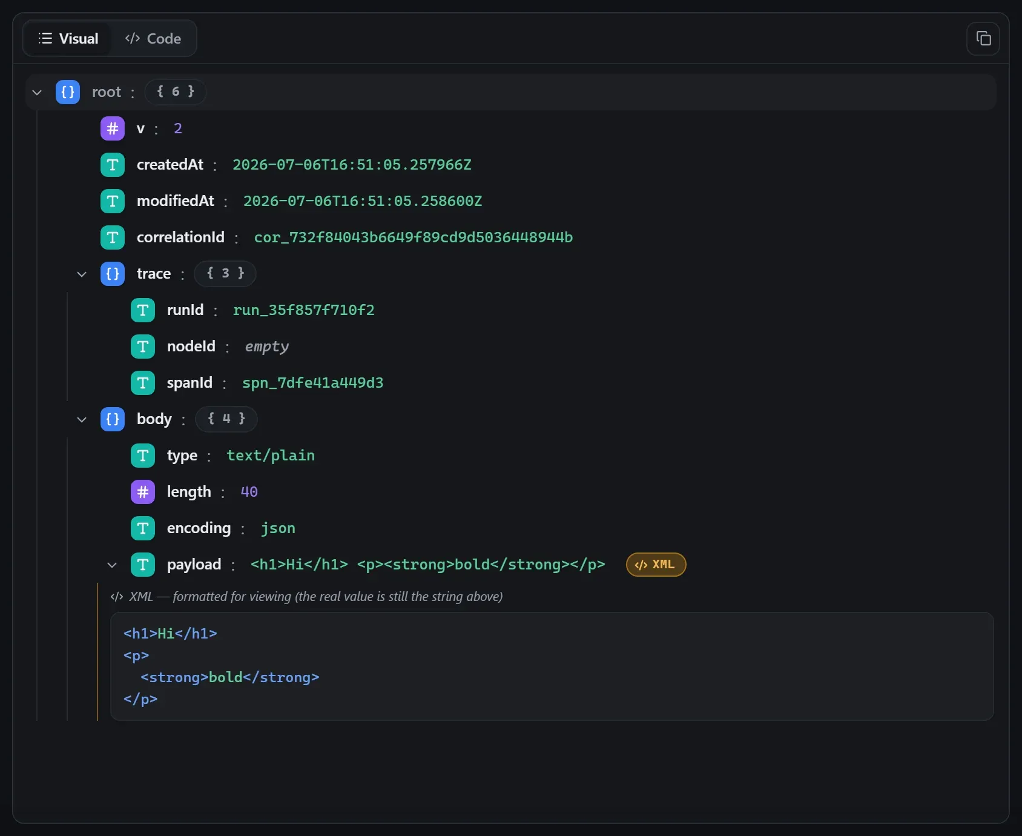Select the length value 40
The height and width of the screenshot is (836, 1022).
pyautogui.click(x=249, y=492)
